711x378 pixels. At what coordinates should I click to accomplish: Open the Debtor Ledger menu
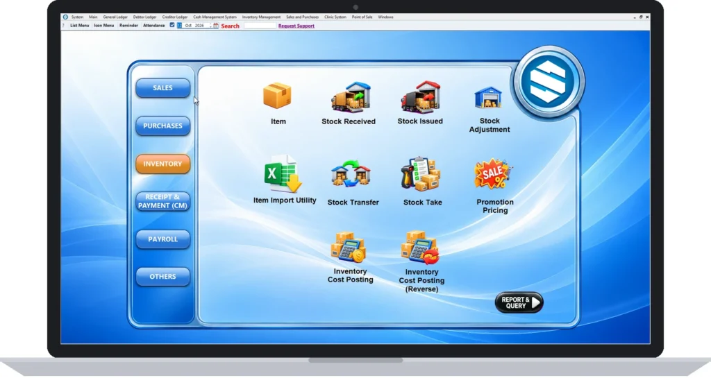click(144, 17)
